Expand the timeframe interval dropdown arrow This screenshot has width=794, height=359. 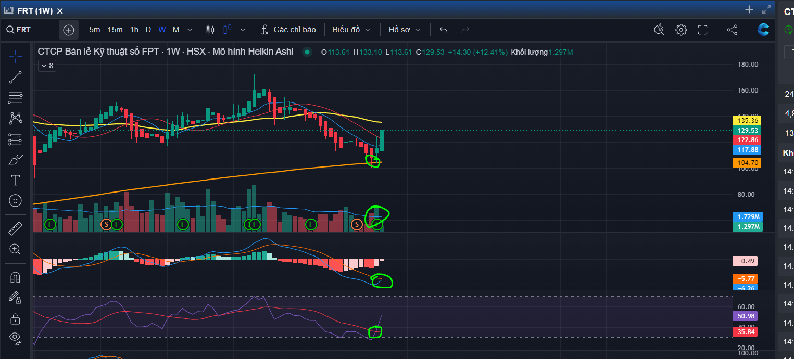tap(190, 30)
